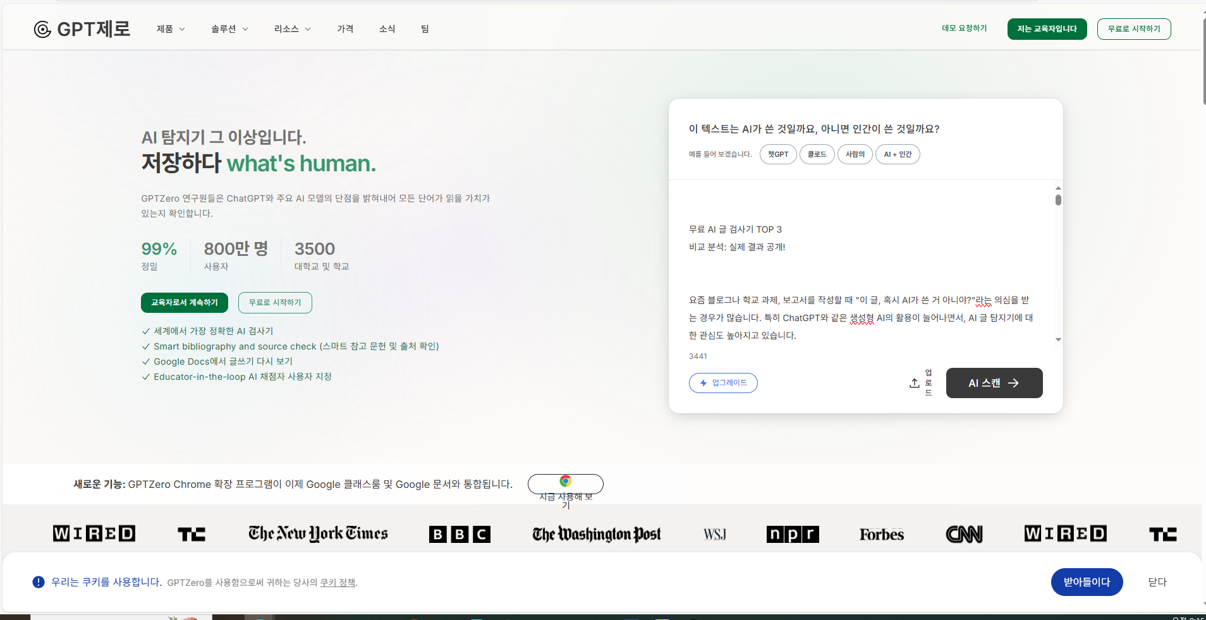This screenshot has height=620, width=1206.
Task: Click the upload arrow icon
Action: point(914,383)
